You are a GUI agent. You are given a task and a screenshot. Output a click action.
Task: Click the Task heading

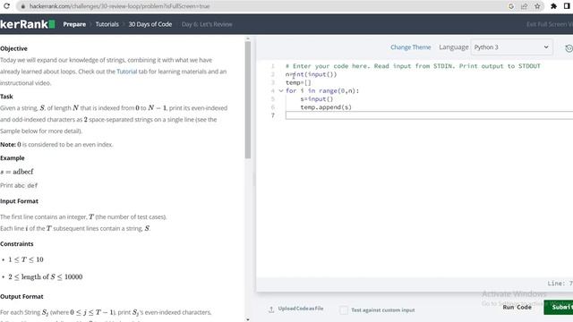[6, 97]
